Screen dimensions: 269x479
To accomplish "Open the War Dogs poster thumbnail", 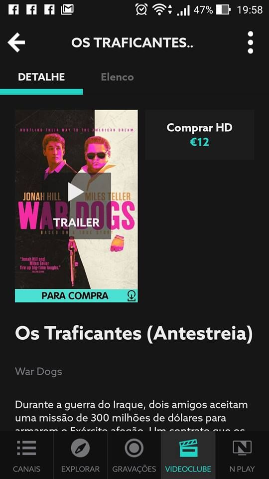I will pyautogui.click(x=76, y=200).
